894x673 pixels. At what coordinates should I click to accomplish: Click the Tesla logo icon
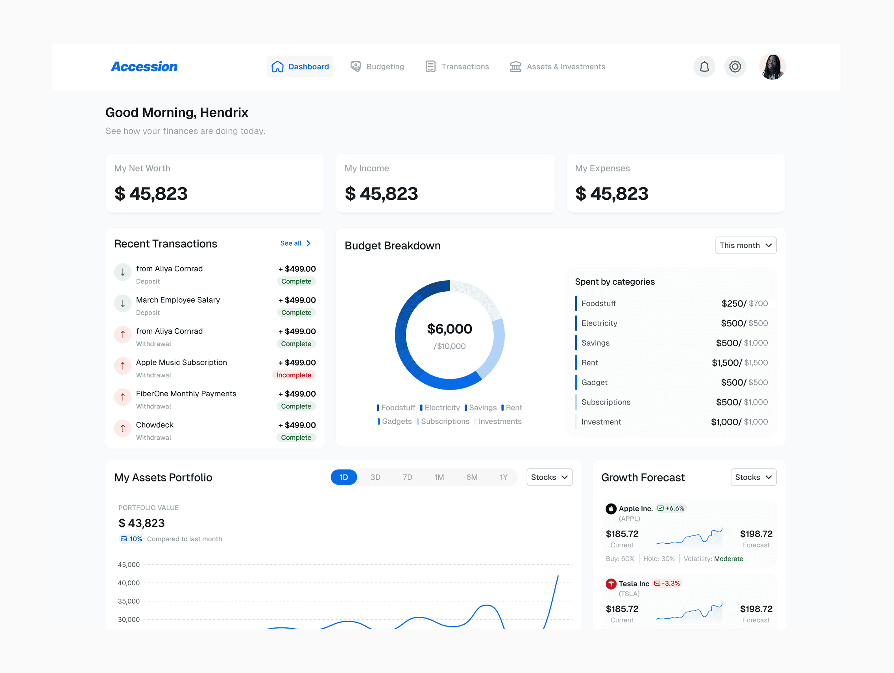click(x=611, y=584)
